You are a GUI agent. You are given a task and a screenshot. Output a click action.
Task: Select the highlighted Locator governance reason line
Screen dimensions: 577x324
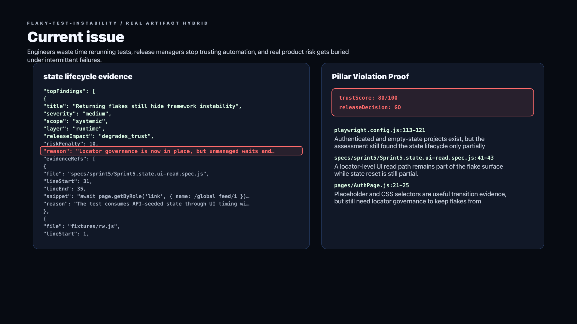[x=171, y=151]
